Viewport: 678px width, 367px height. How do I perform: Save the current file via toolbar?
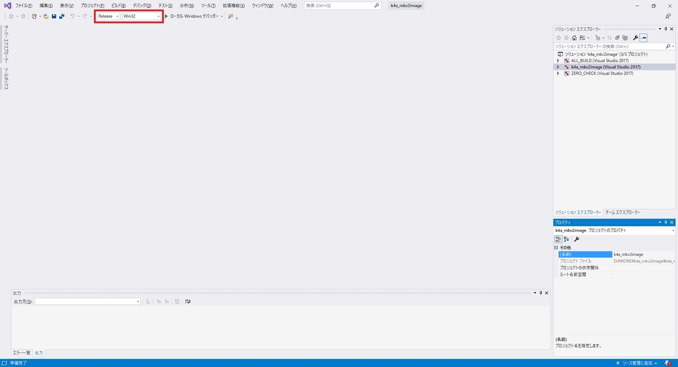coord(54,16)
